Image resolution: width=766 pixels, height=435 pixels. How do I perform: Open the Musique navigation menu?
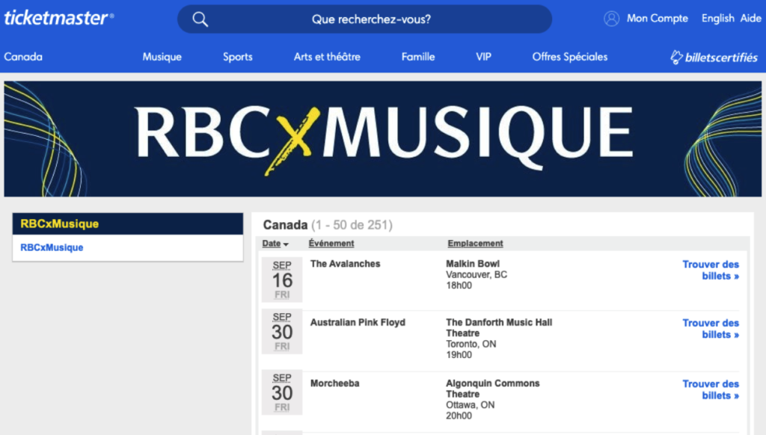(x=162, y=56)
